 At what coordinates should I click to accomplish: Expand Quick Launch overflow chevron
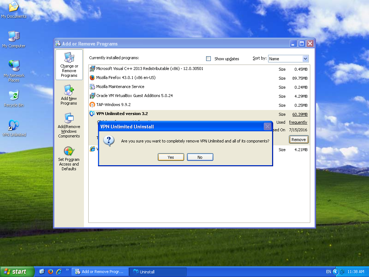pos(67,270)
